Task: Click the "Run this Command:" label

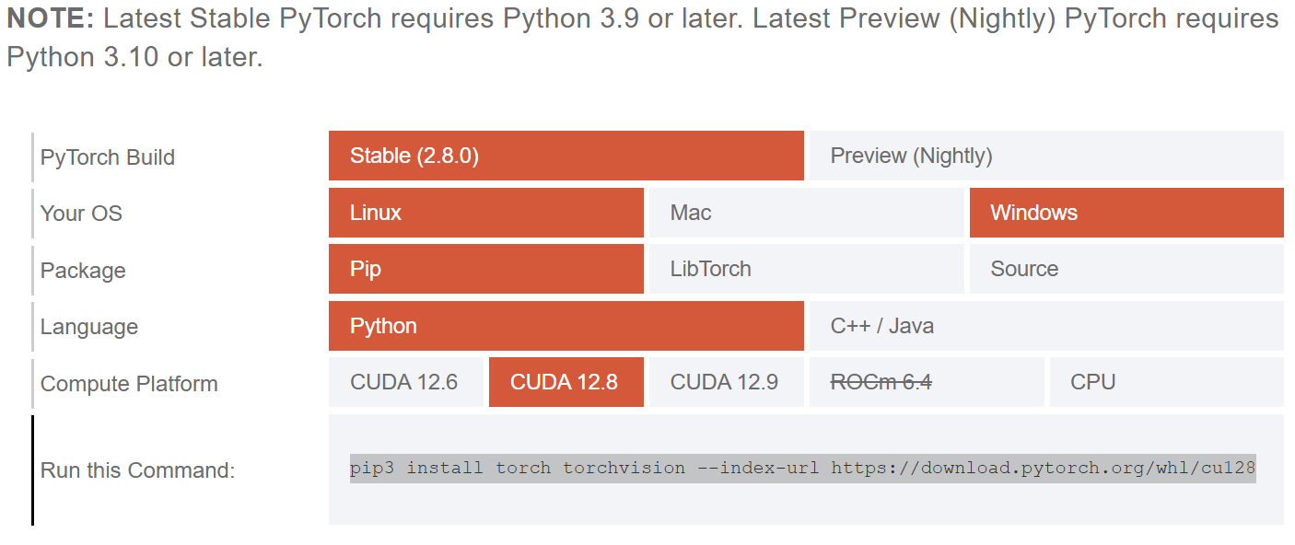Action: point(138,470)
